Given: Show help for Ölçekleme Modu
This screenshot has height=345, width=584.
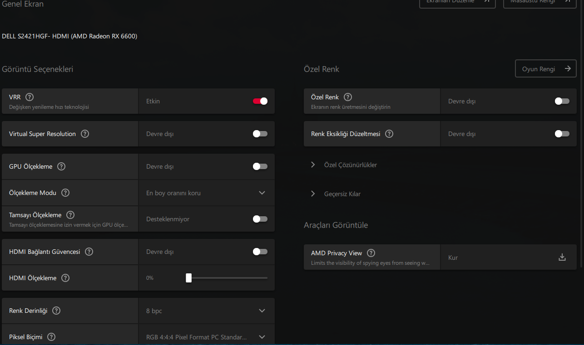Looking at the screenshot, I should point(65,193).
